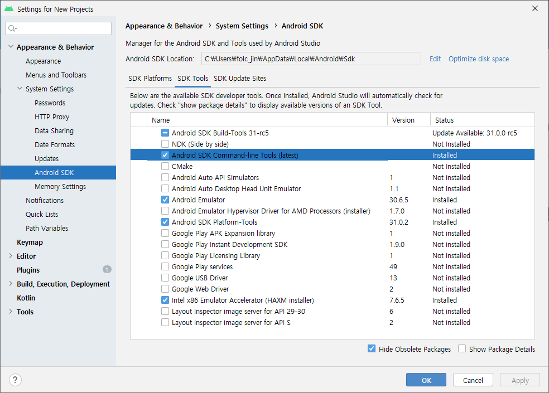549x393 pixels.
Task: Click the System Settings breadcrumb
Action: [242, 26]
